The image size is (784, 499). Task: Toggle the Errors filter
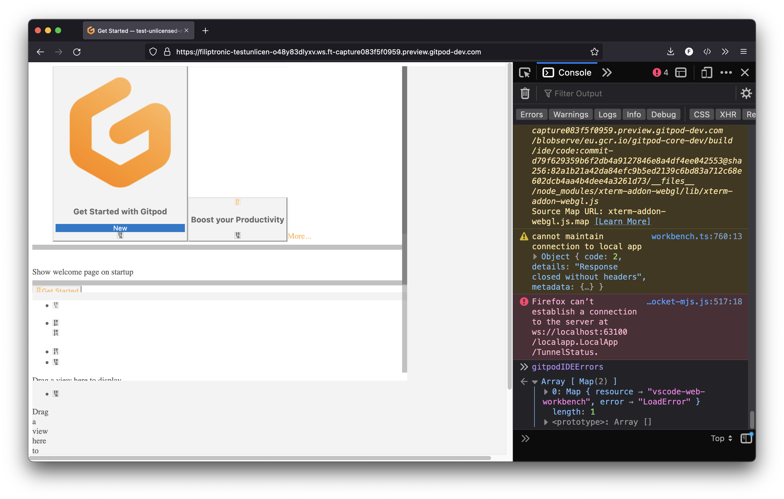click(x=531, y=115)
